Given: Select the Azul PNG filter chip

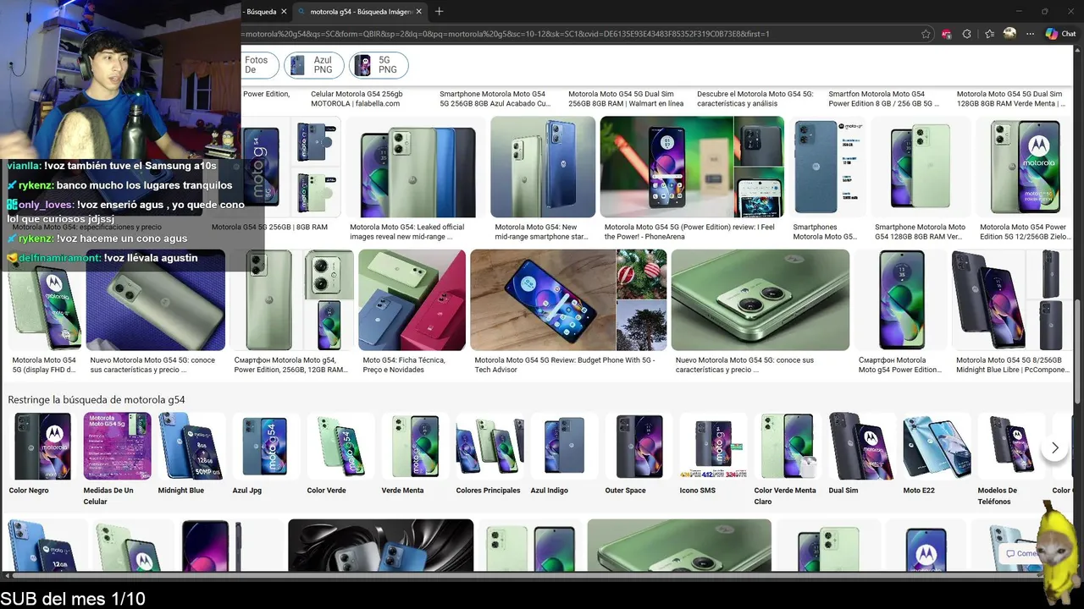Looking at the screenshot, I should click(x=314, y=65).
